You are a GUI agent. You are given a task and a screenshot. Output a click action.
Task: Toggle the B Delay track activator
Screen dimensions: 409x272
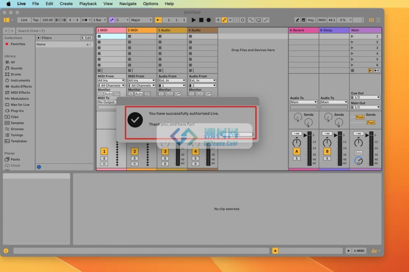click(x=327, y=151)
